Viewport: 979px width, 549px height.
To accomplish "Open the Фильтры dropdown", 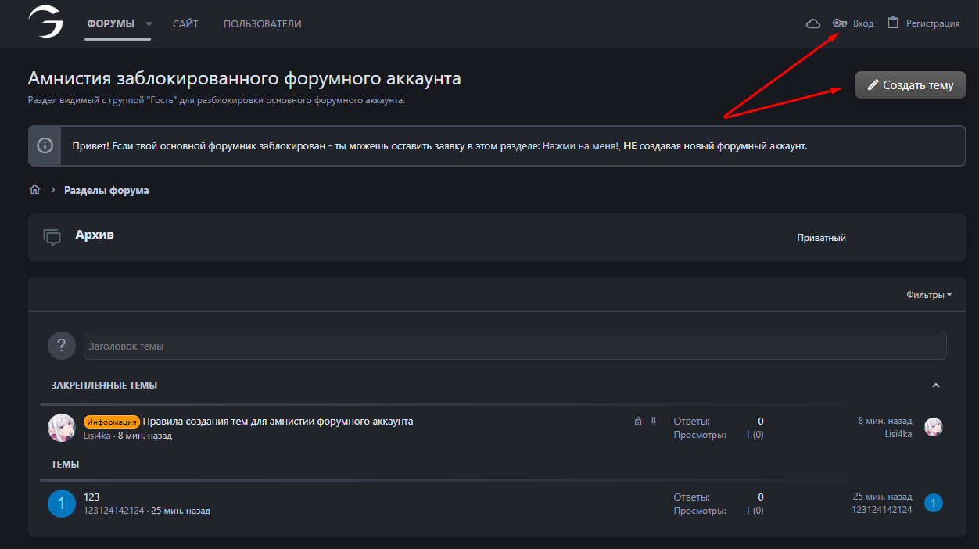I will click(928, 295).
